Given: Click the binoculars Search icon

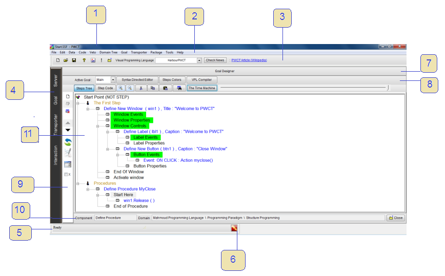Looking at the screenshot, I should coord(179,88).
